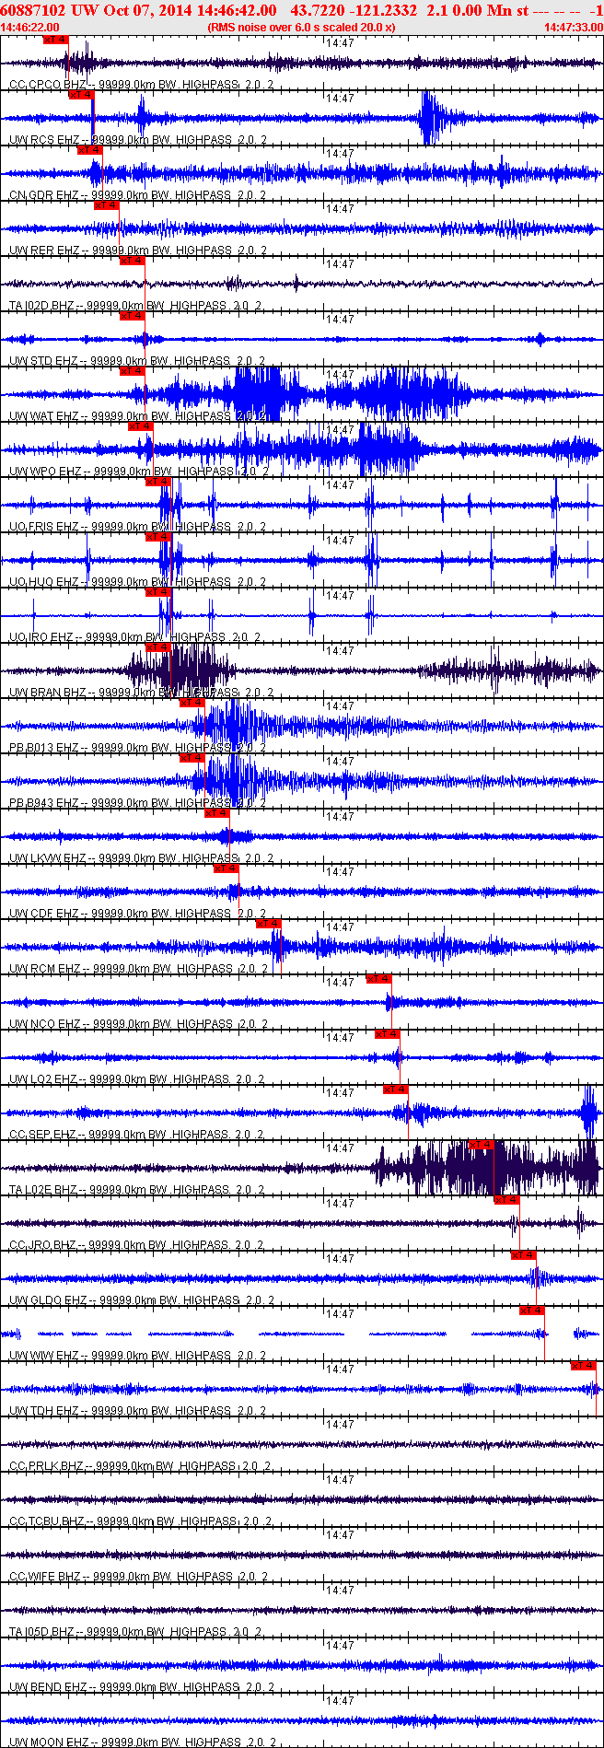This screenshot has width=604, height=1748.
Task: Click the red pick flag on UW.RCS trace
Action: point(81,95)
